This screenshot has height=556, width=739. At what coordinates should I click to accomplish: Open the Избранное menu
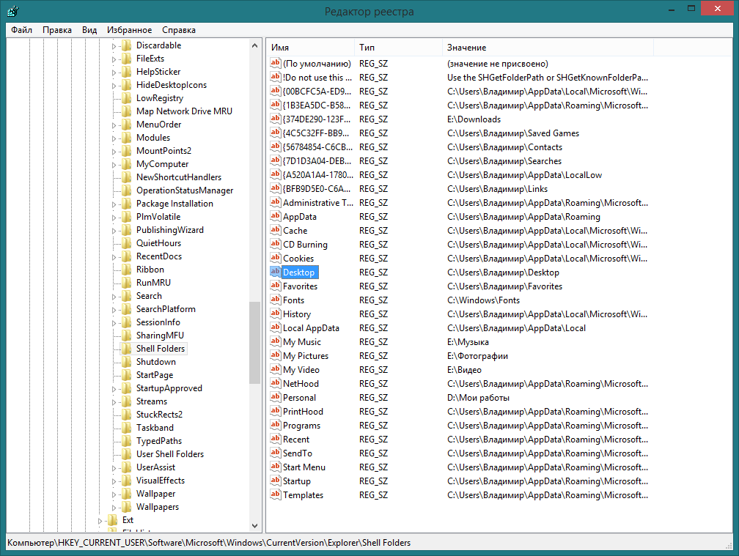click(129, 29)
